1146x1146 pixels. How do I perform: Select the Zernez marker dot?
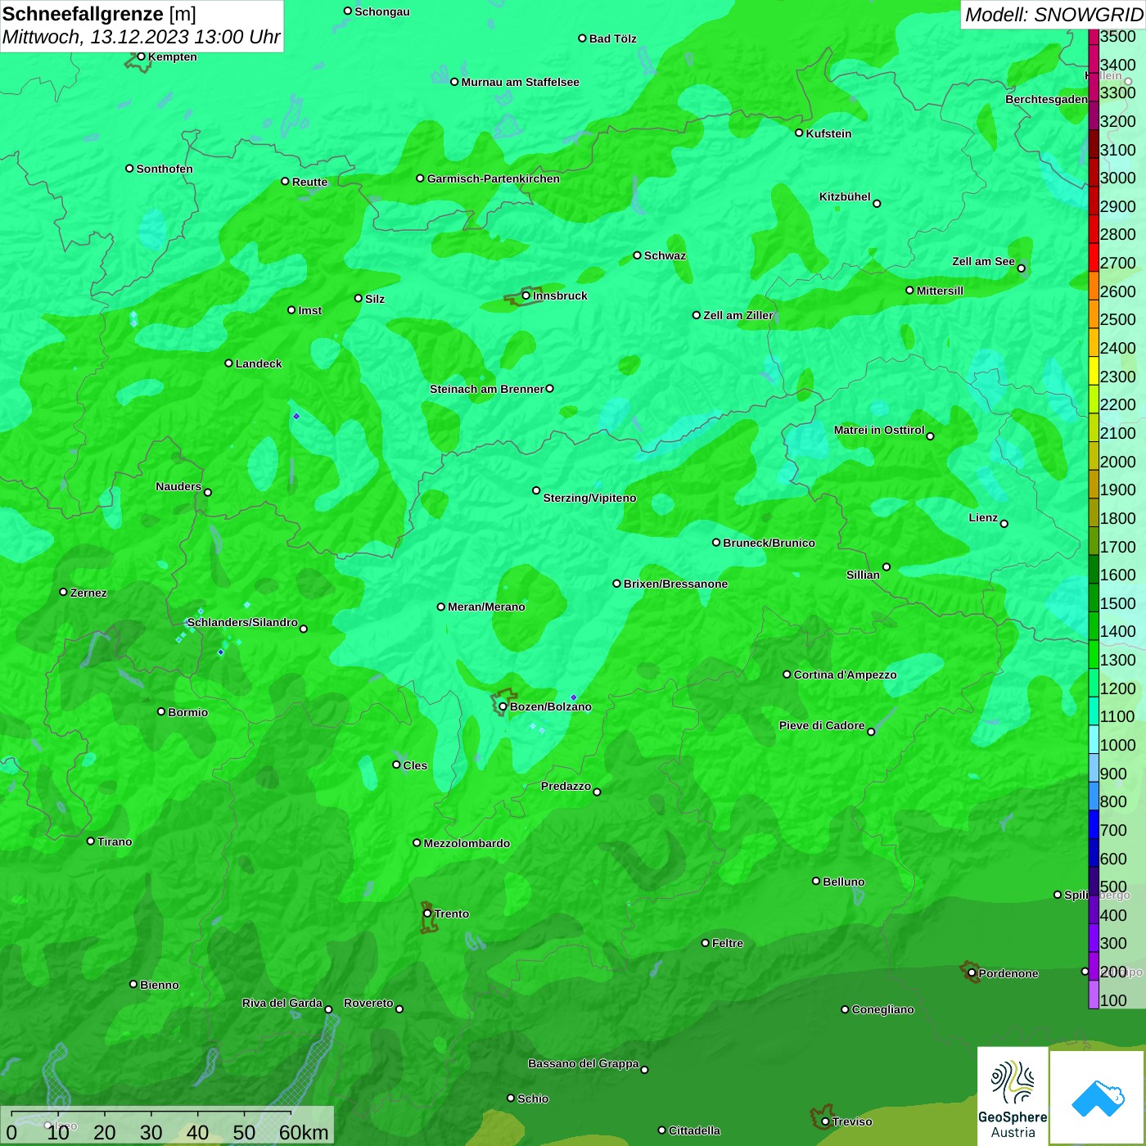[63, 592]
